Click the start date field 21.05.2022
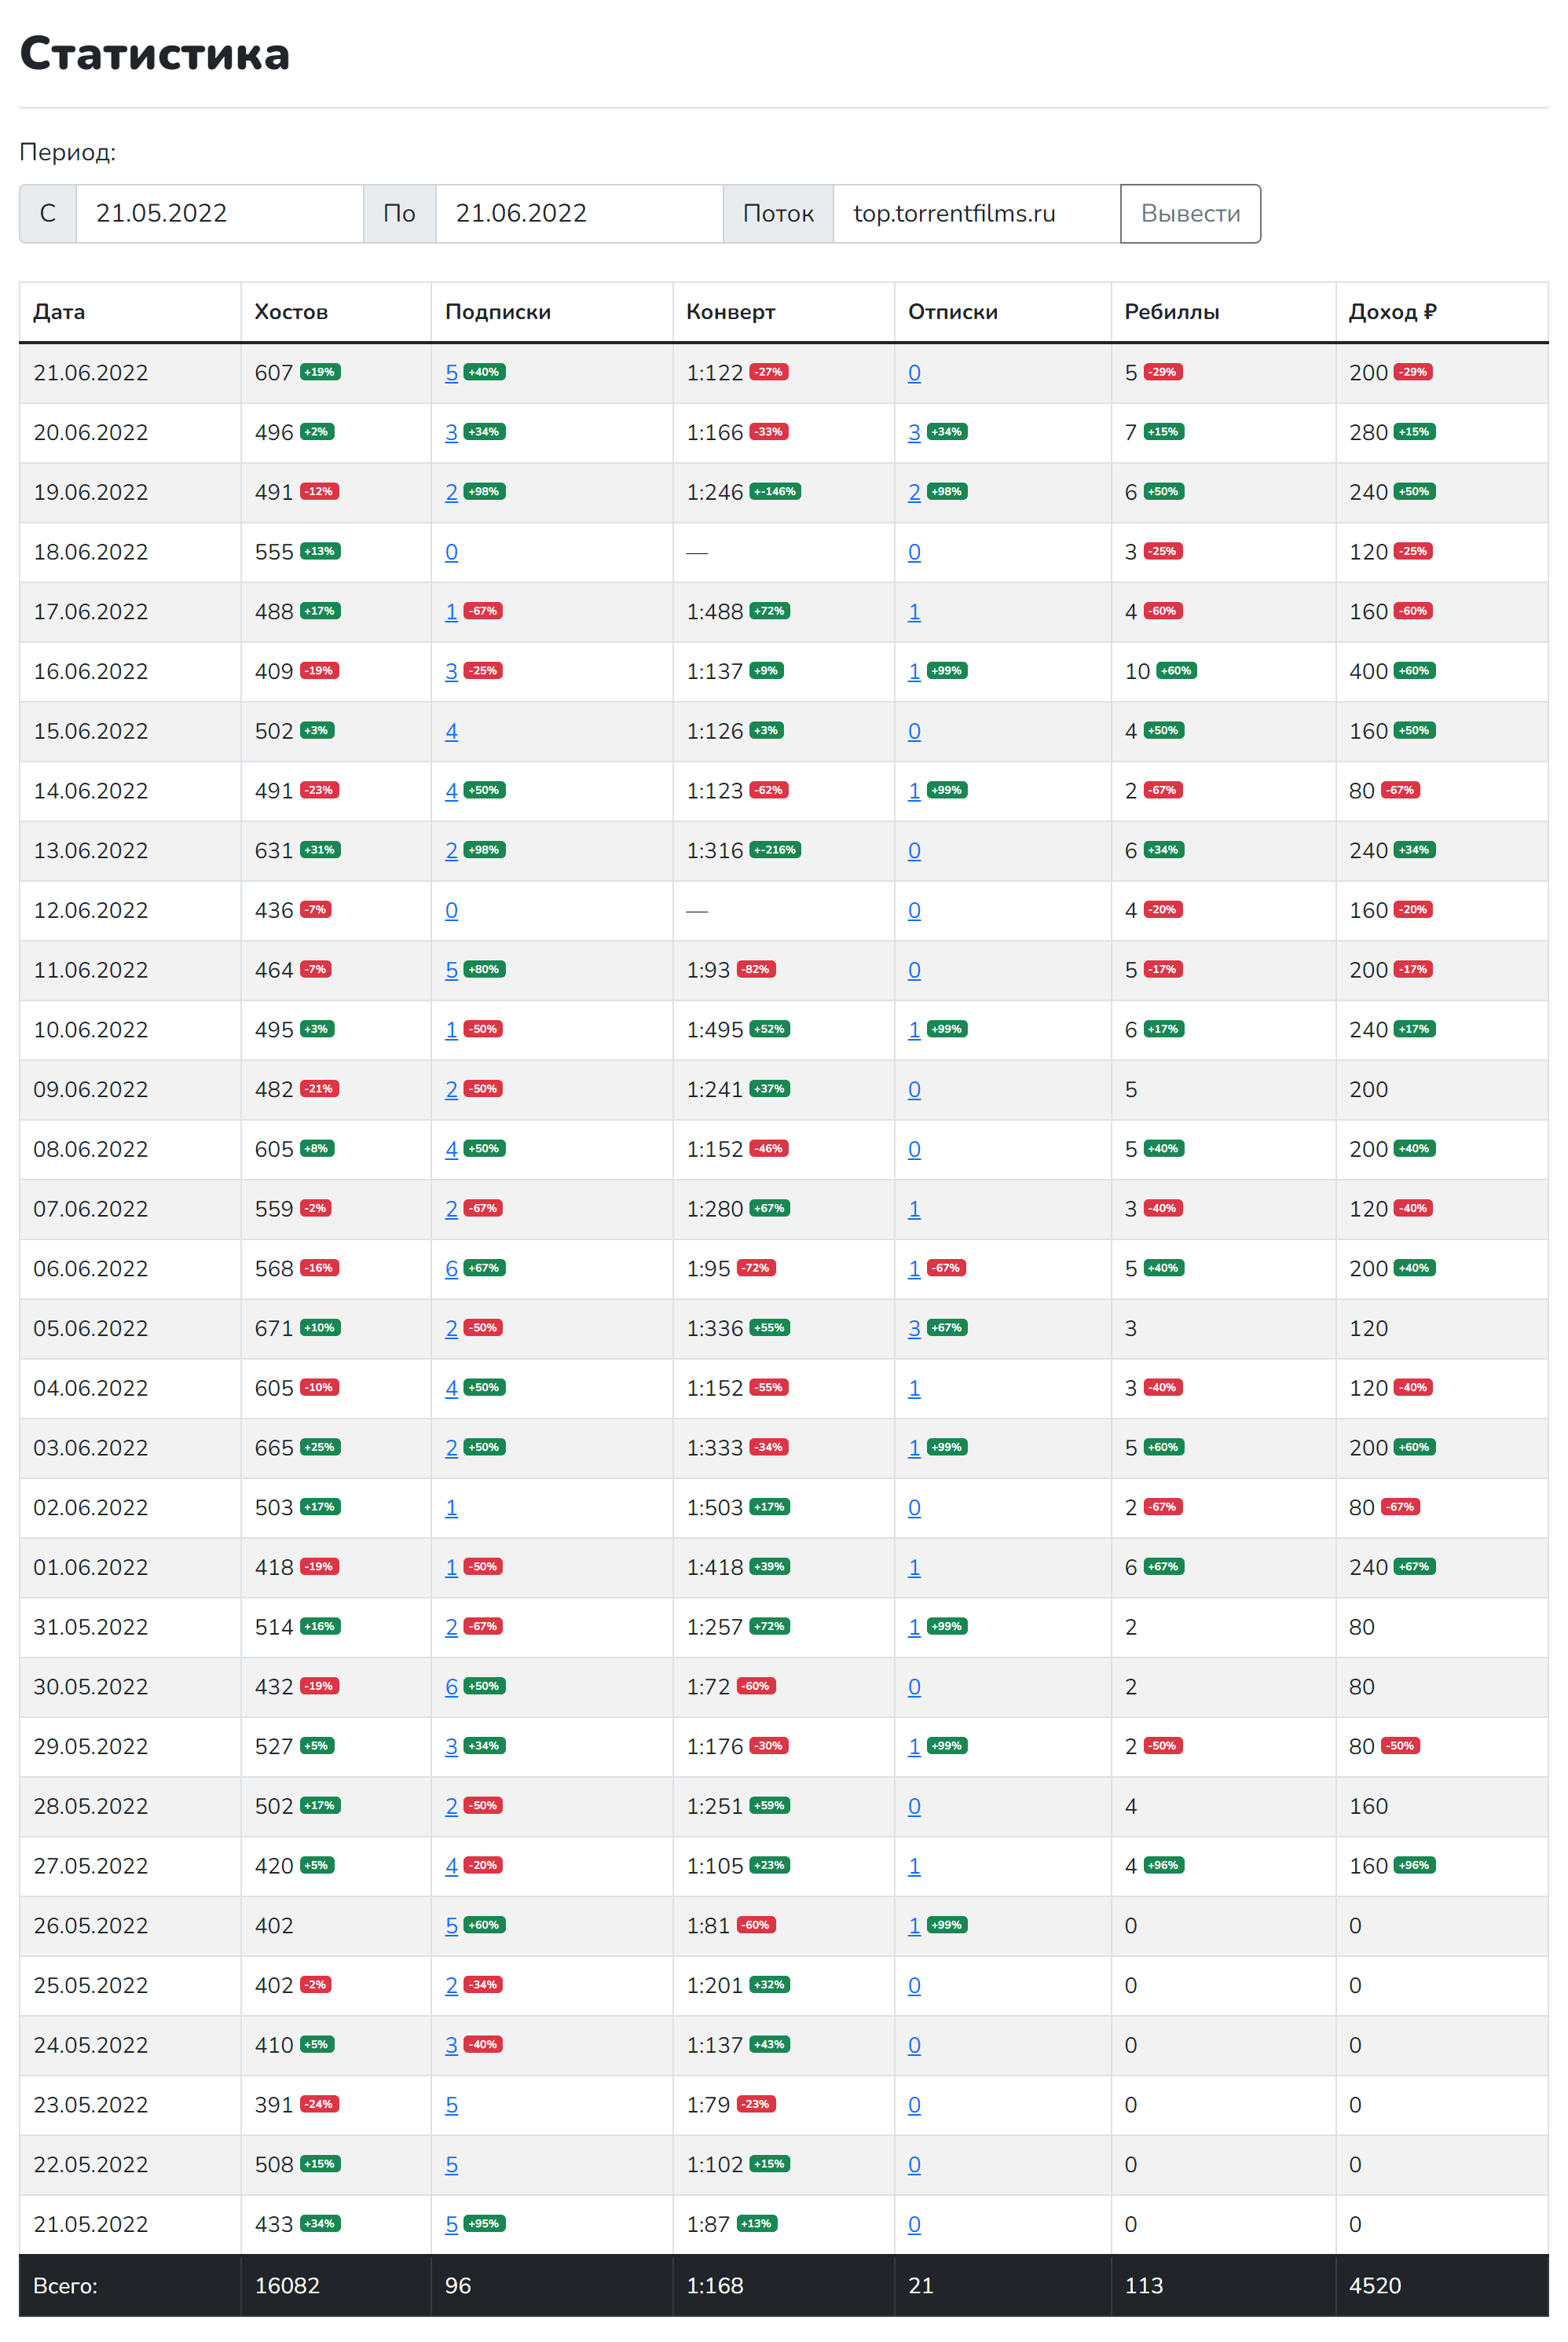This screenshot has height=2342, width=1568. tap(218, 213)
